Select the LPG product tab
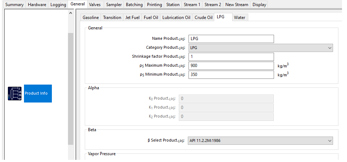Viewport: 347px width, 162px height. tap(223, 17)
